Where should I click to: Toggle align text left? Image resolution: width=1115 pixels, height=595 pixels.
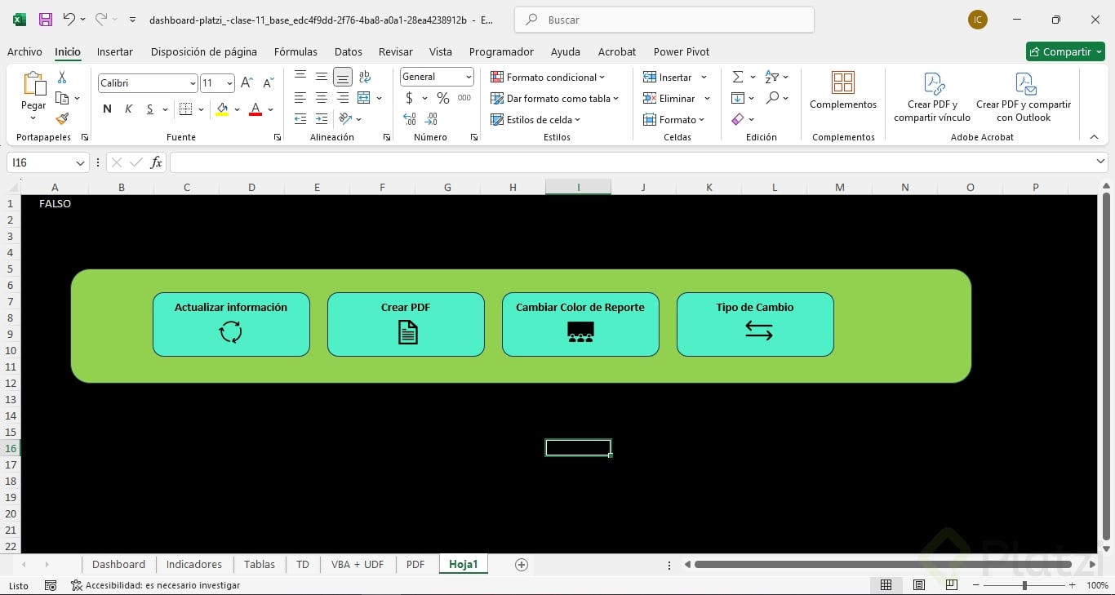coord(300,98)
